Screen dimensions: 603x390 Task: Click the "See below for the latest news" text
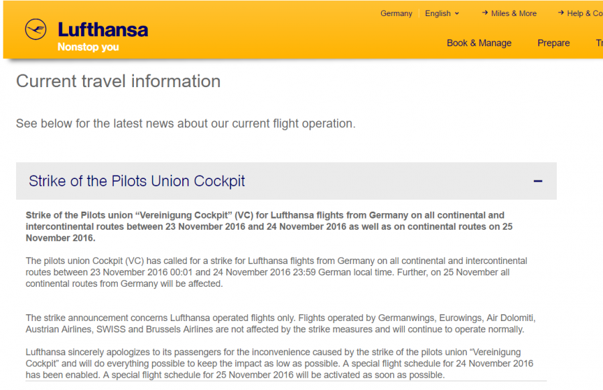point(186,123)
